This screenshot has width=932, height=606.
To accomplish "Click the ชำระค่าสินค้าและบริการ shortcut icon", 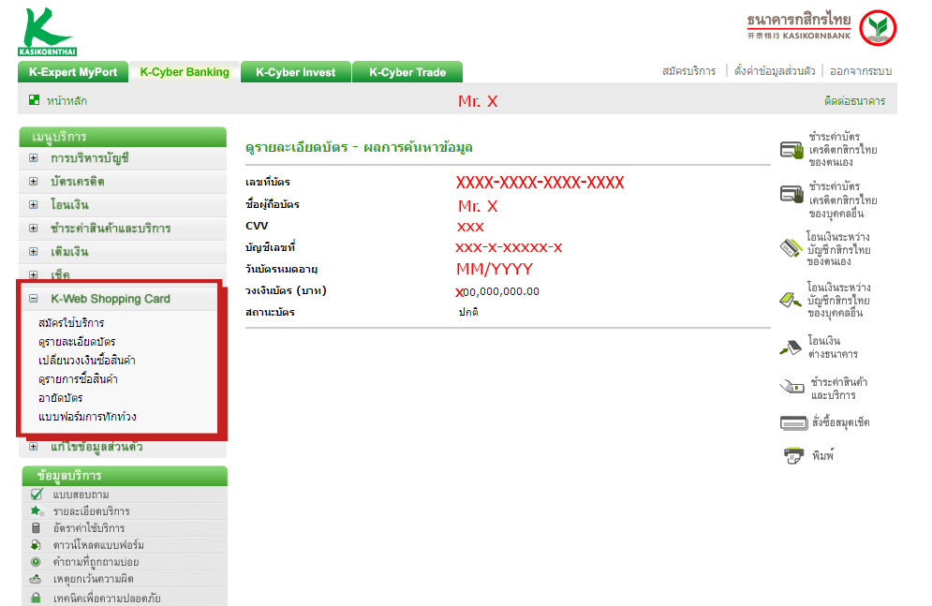I will point(791,388).
